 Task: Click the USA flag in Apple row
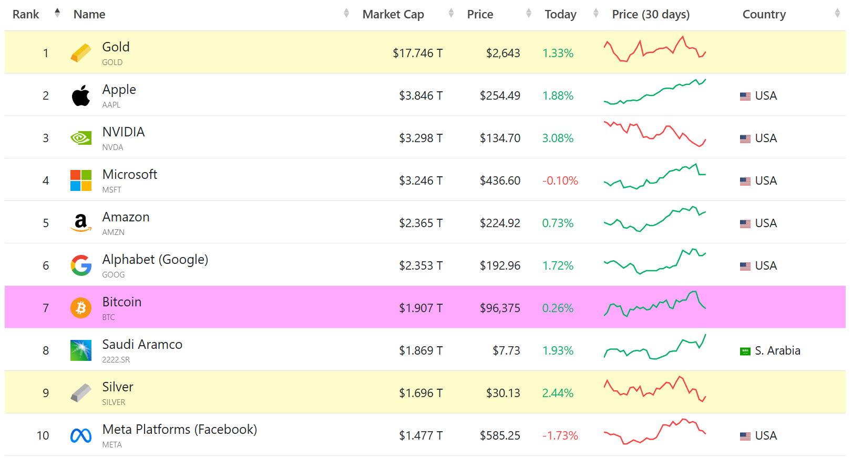pyautogui.click(x=745, y=96)
